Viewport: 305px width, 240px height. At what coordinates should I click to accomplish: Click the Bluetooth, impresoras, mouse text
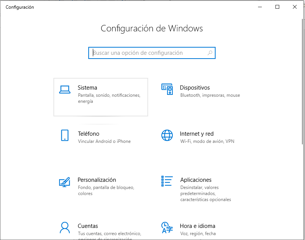(210, 95)
